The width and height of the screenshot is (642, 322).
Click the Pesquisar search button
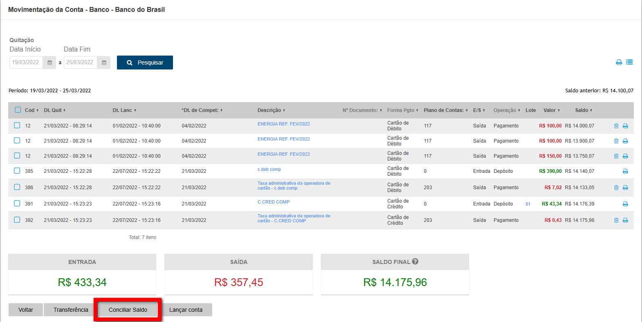(145, 63)
